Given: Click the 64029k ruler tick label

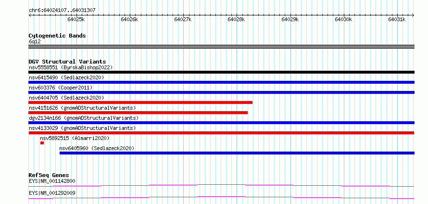Looking at the screenshot, I should pyautogui.click(x=290, y=19).
